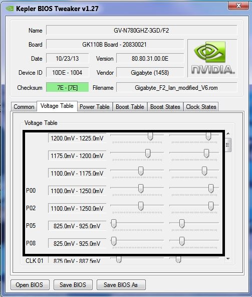Click the P08 value 825.0mV - 925.0mV
Screen dimensions: 252x297
click(77, 244)
